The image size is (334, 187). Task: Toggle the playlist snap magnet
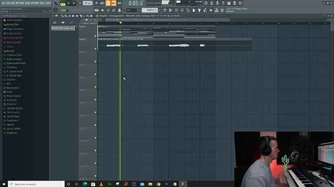56,16
